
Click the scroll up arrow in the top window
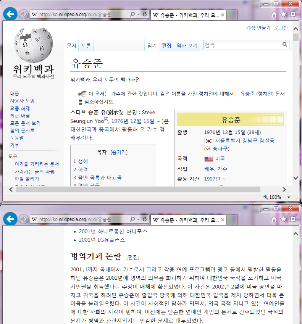[296, 29]
